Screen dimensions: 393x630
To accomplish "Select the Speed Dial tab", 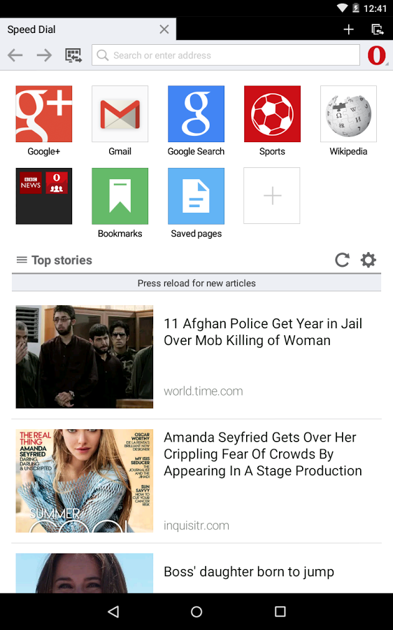I will tap(88, 29).
